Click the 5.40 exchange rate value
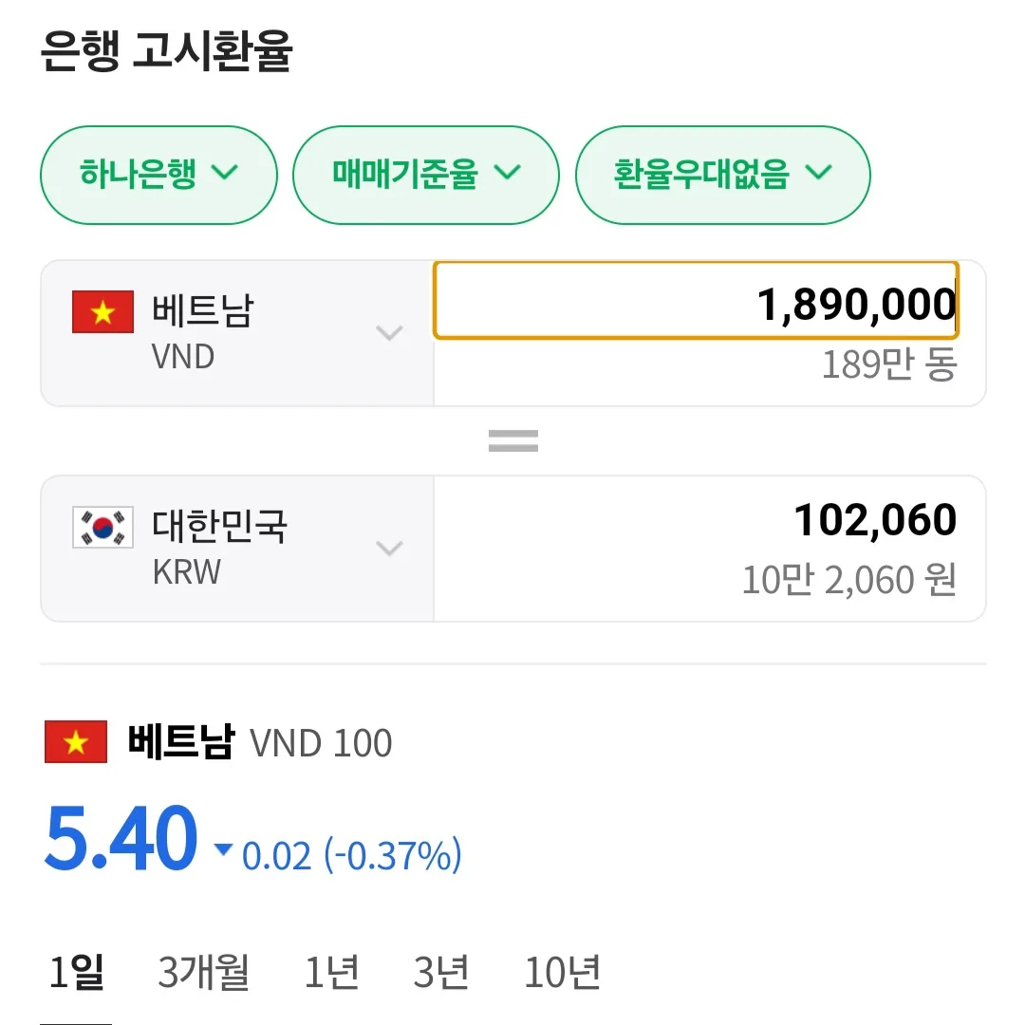1025x1025 pixels. (x=121, y=838)
